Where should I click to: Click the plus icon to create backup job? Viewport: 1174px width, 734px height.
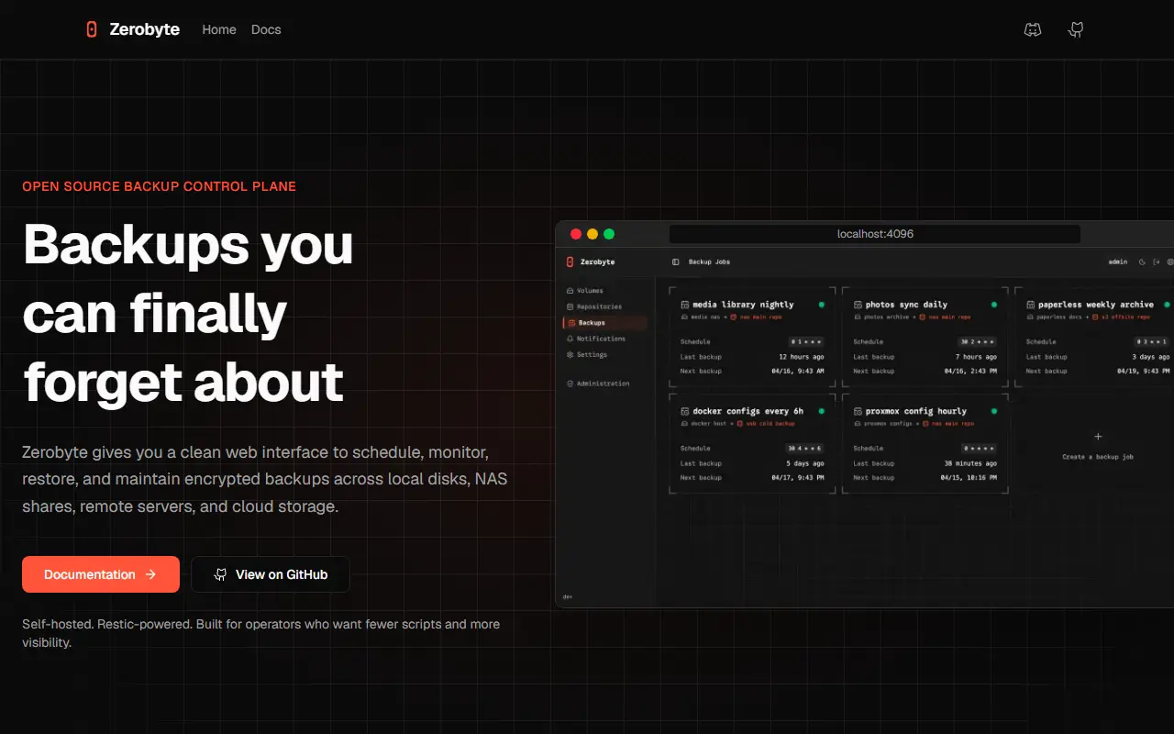click(1098, 437)
